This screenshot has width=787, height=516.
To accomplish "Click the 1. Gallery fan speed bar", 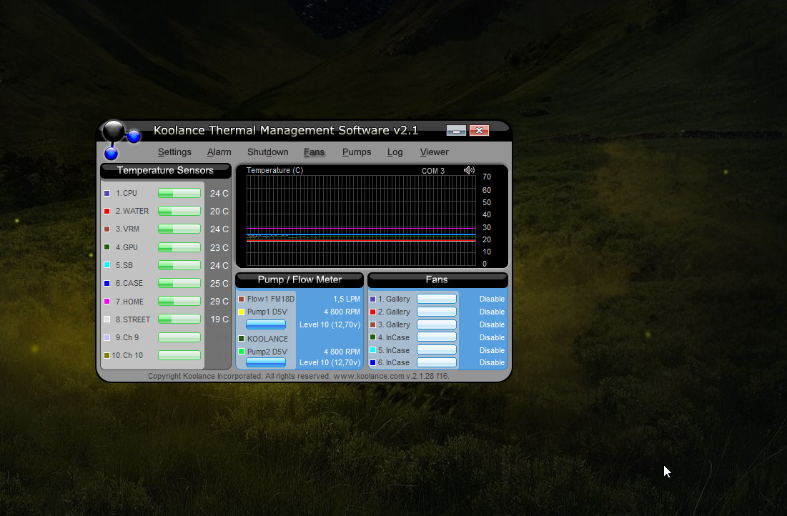I will pyautogui.click(x=437, y=299).
